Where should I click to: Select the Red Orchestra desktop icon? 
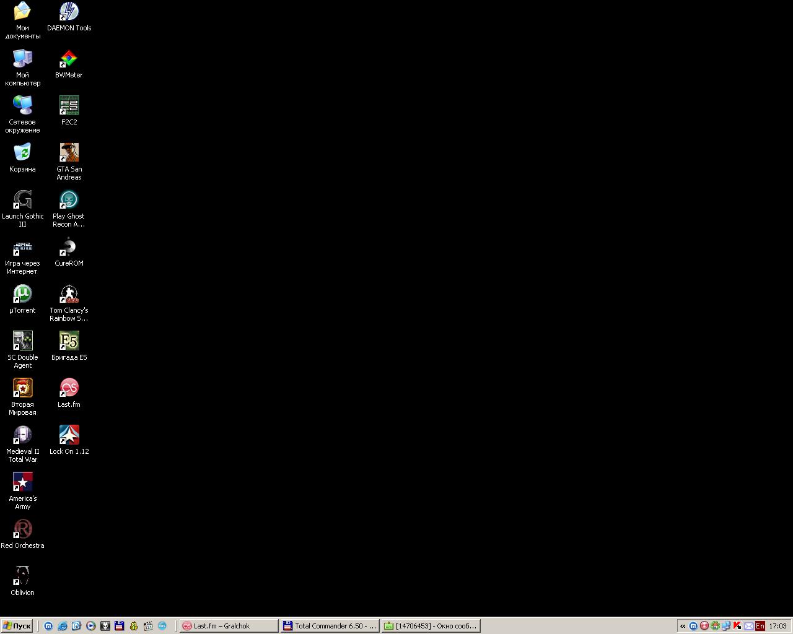22,529
